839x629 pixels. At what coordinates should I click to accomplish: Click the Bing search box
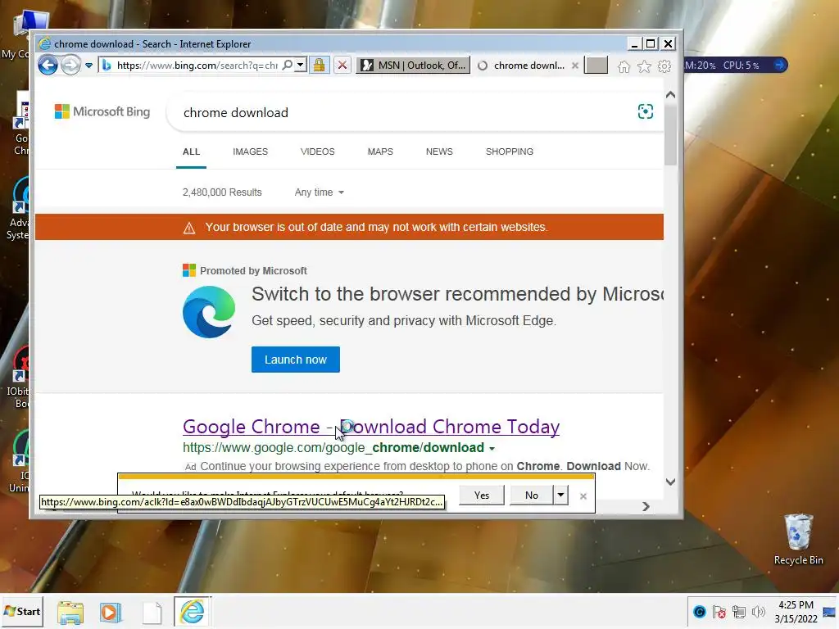tap(401, 112)
